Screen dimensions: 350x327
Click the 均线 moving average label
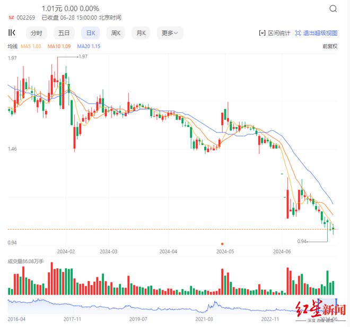point(13,46)
